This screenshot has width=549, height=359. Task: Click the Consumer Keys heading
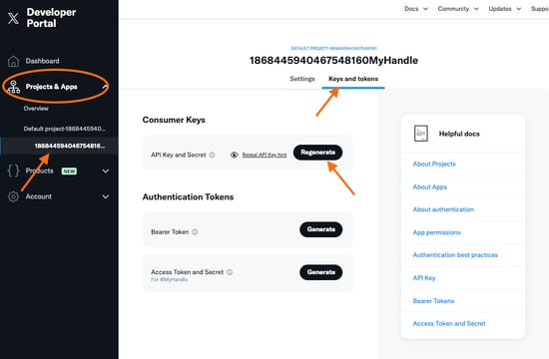click(174, 120)
